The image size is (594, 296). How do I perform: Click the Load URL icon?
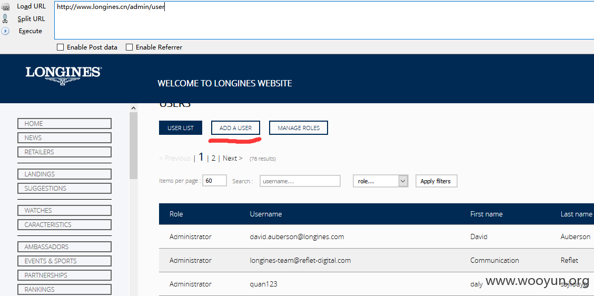pos(5,6)
